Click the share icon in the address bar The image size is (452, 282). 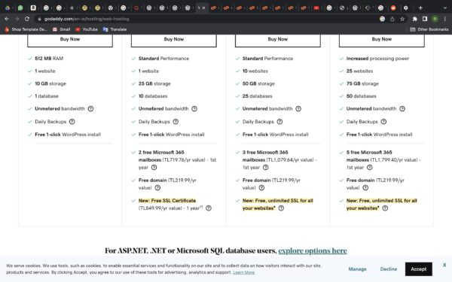[392, 19]
